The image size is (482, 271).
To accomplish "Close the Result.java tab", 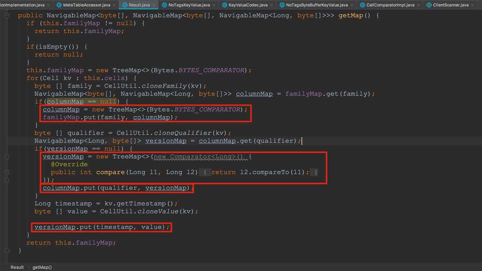I will pos(154,5).
